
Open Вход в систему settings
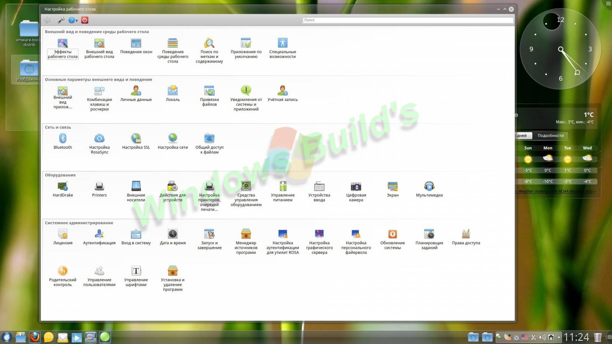point(136,237)
